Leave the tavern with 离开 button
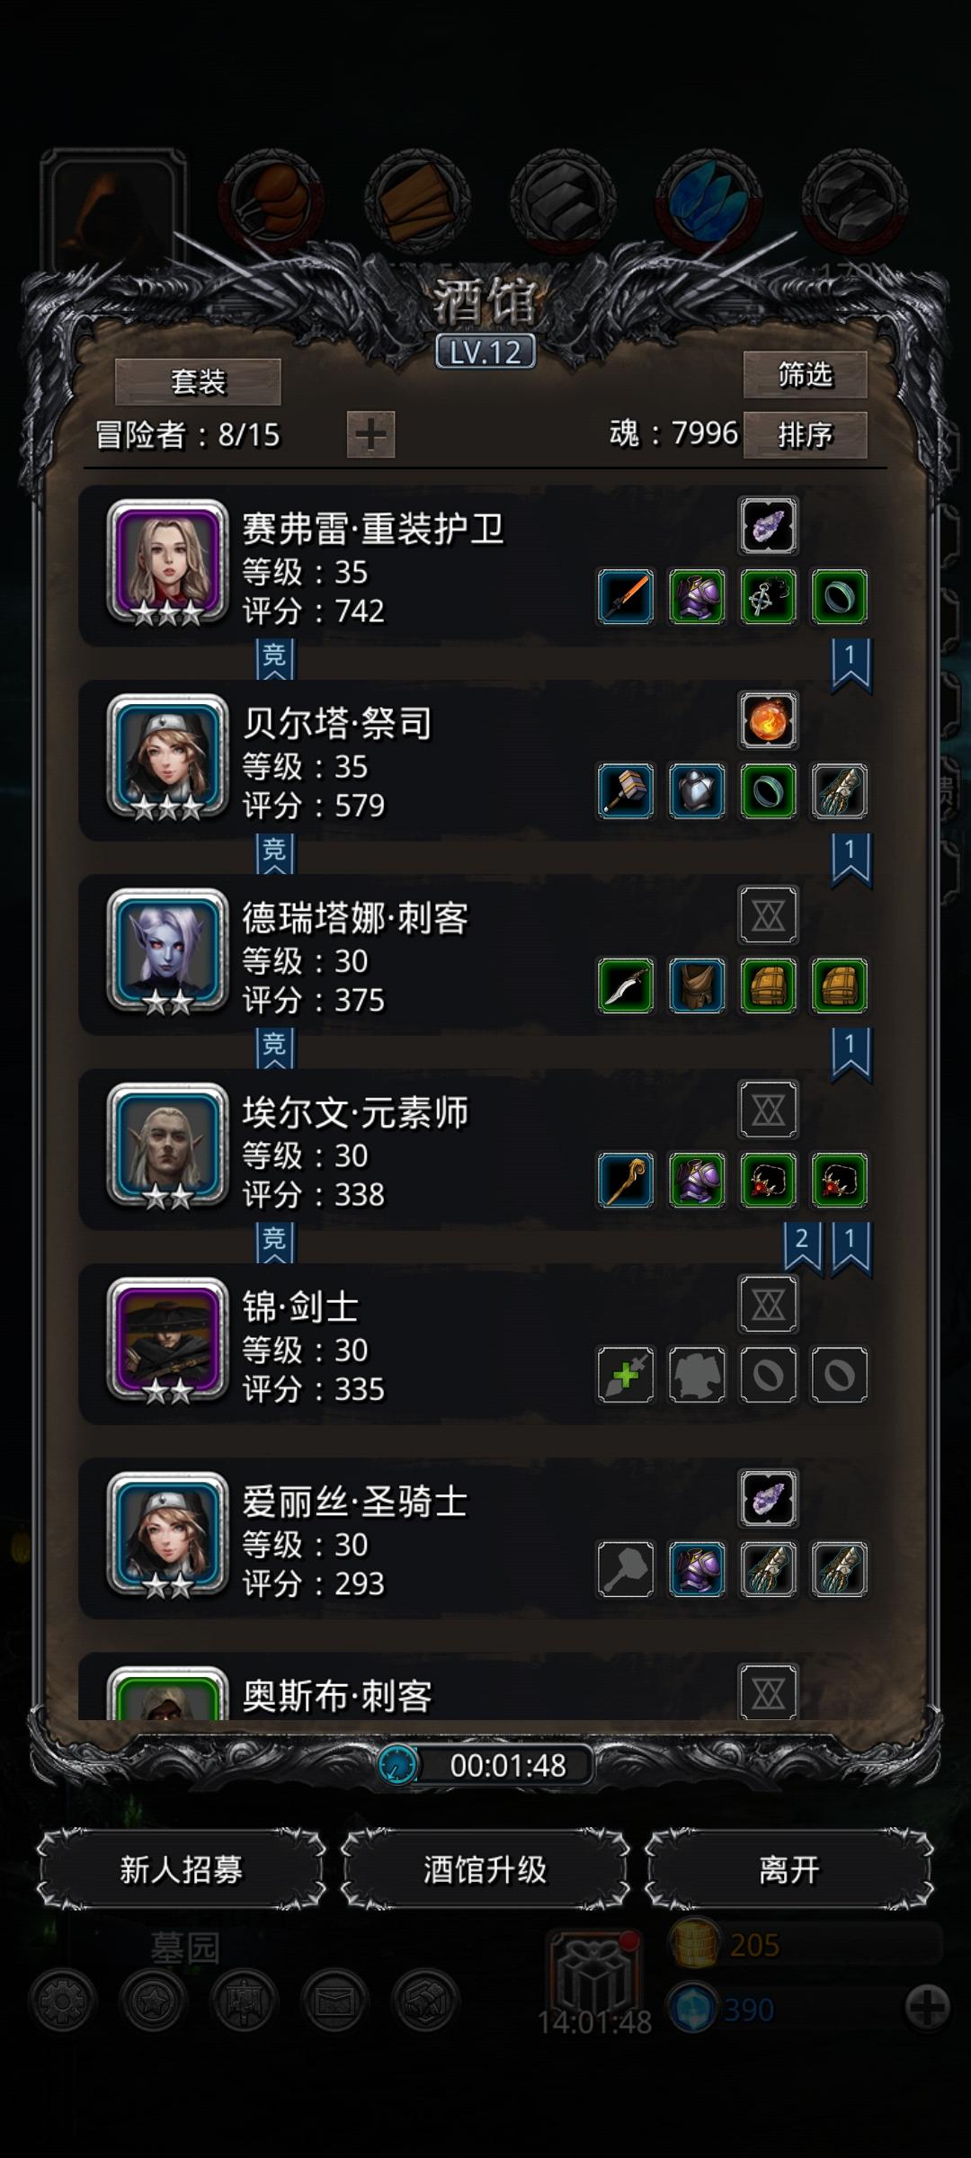 [788, 1869]
